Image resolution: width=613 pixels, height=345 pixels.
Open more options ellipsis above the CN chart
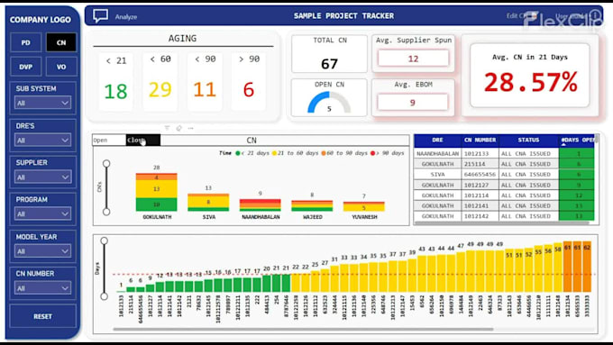coord(191,128)
